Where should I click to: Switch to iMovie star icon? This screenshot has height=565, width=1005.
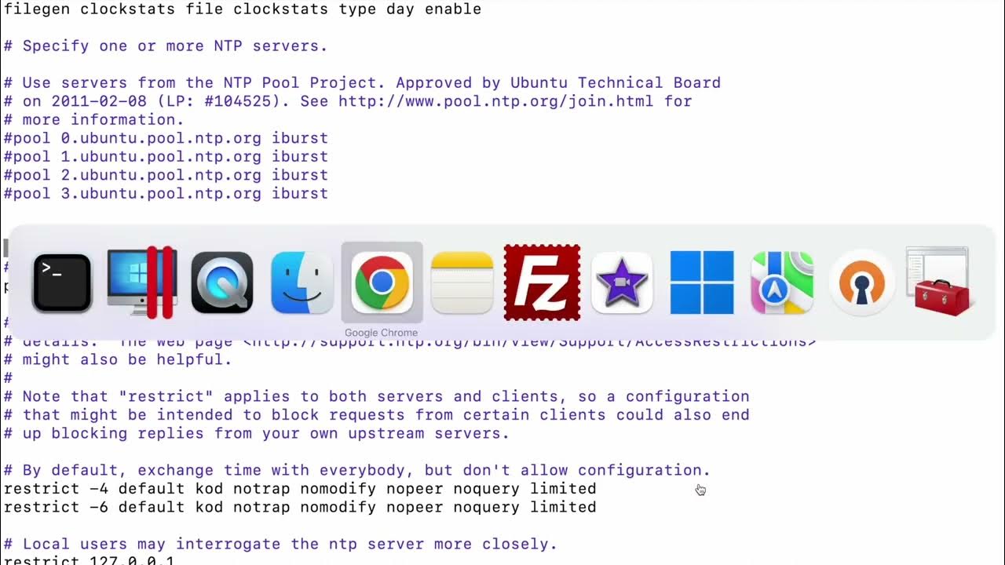(x=622, y=283)
